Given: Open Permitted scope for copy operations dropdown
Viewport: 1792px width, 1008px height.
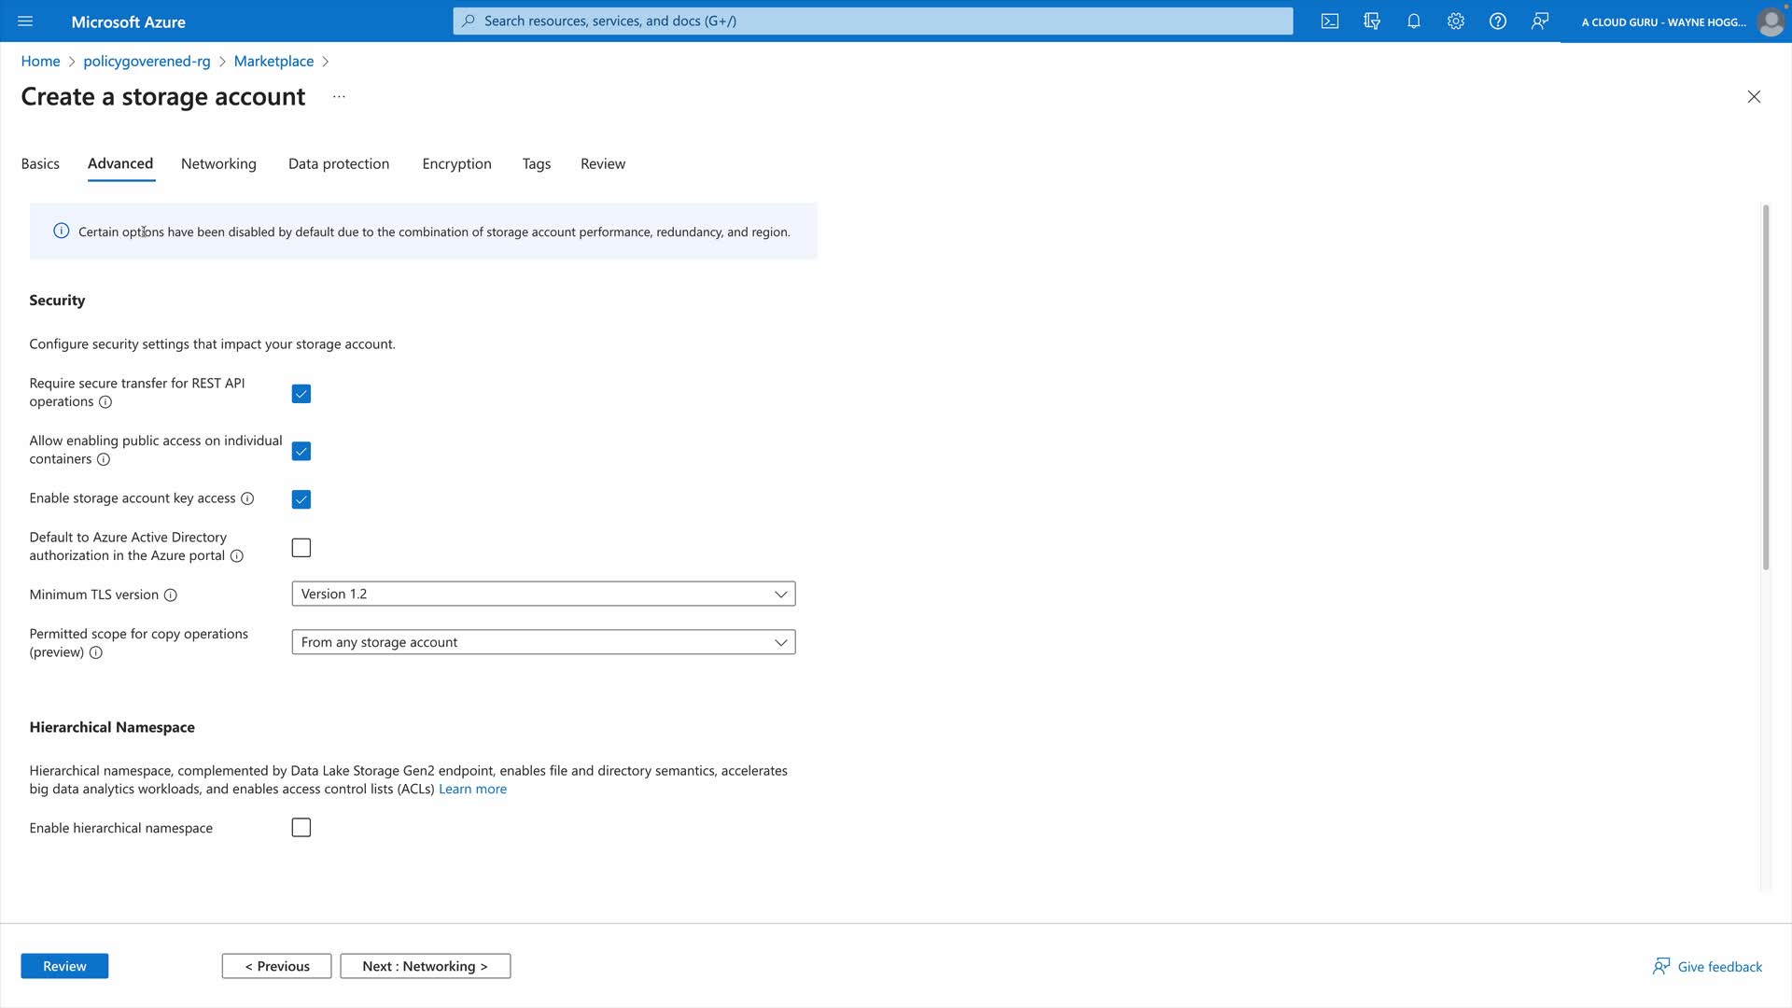Looking at the screenshot, I should pyautogui.click(x=543, y=643).
